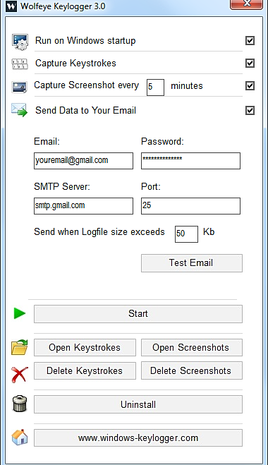268x465 pixels.
Task: Click the house homepage icon
Action: pos(20,437)
